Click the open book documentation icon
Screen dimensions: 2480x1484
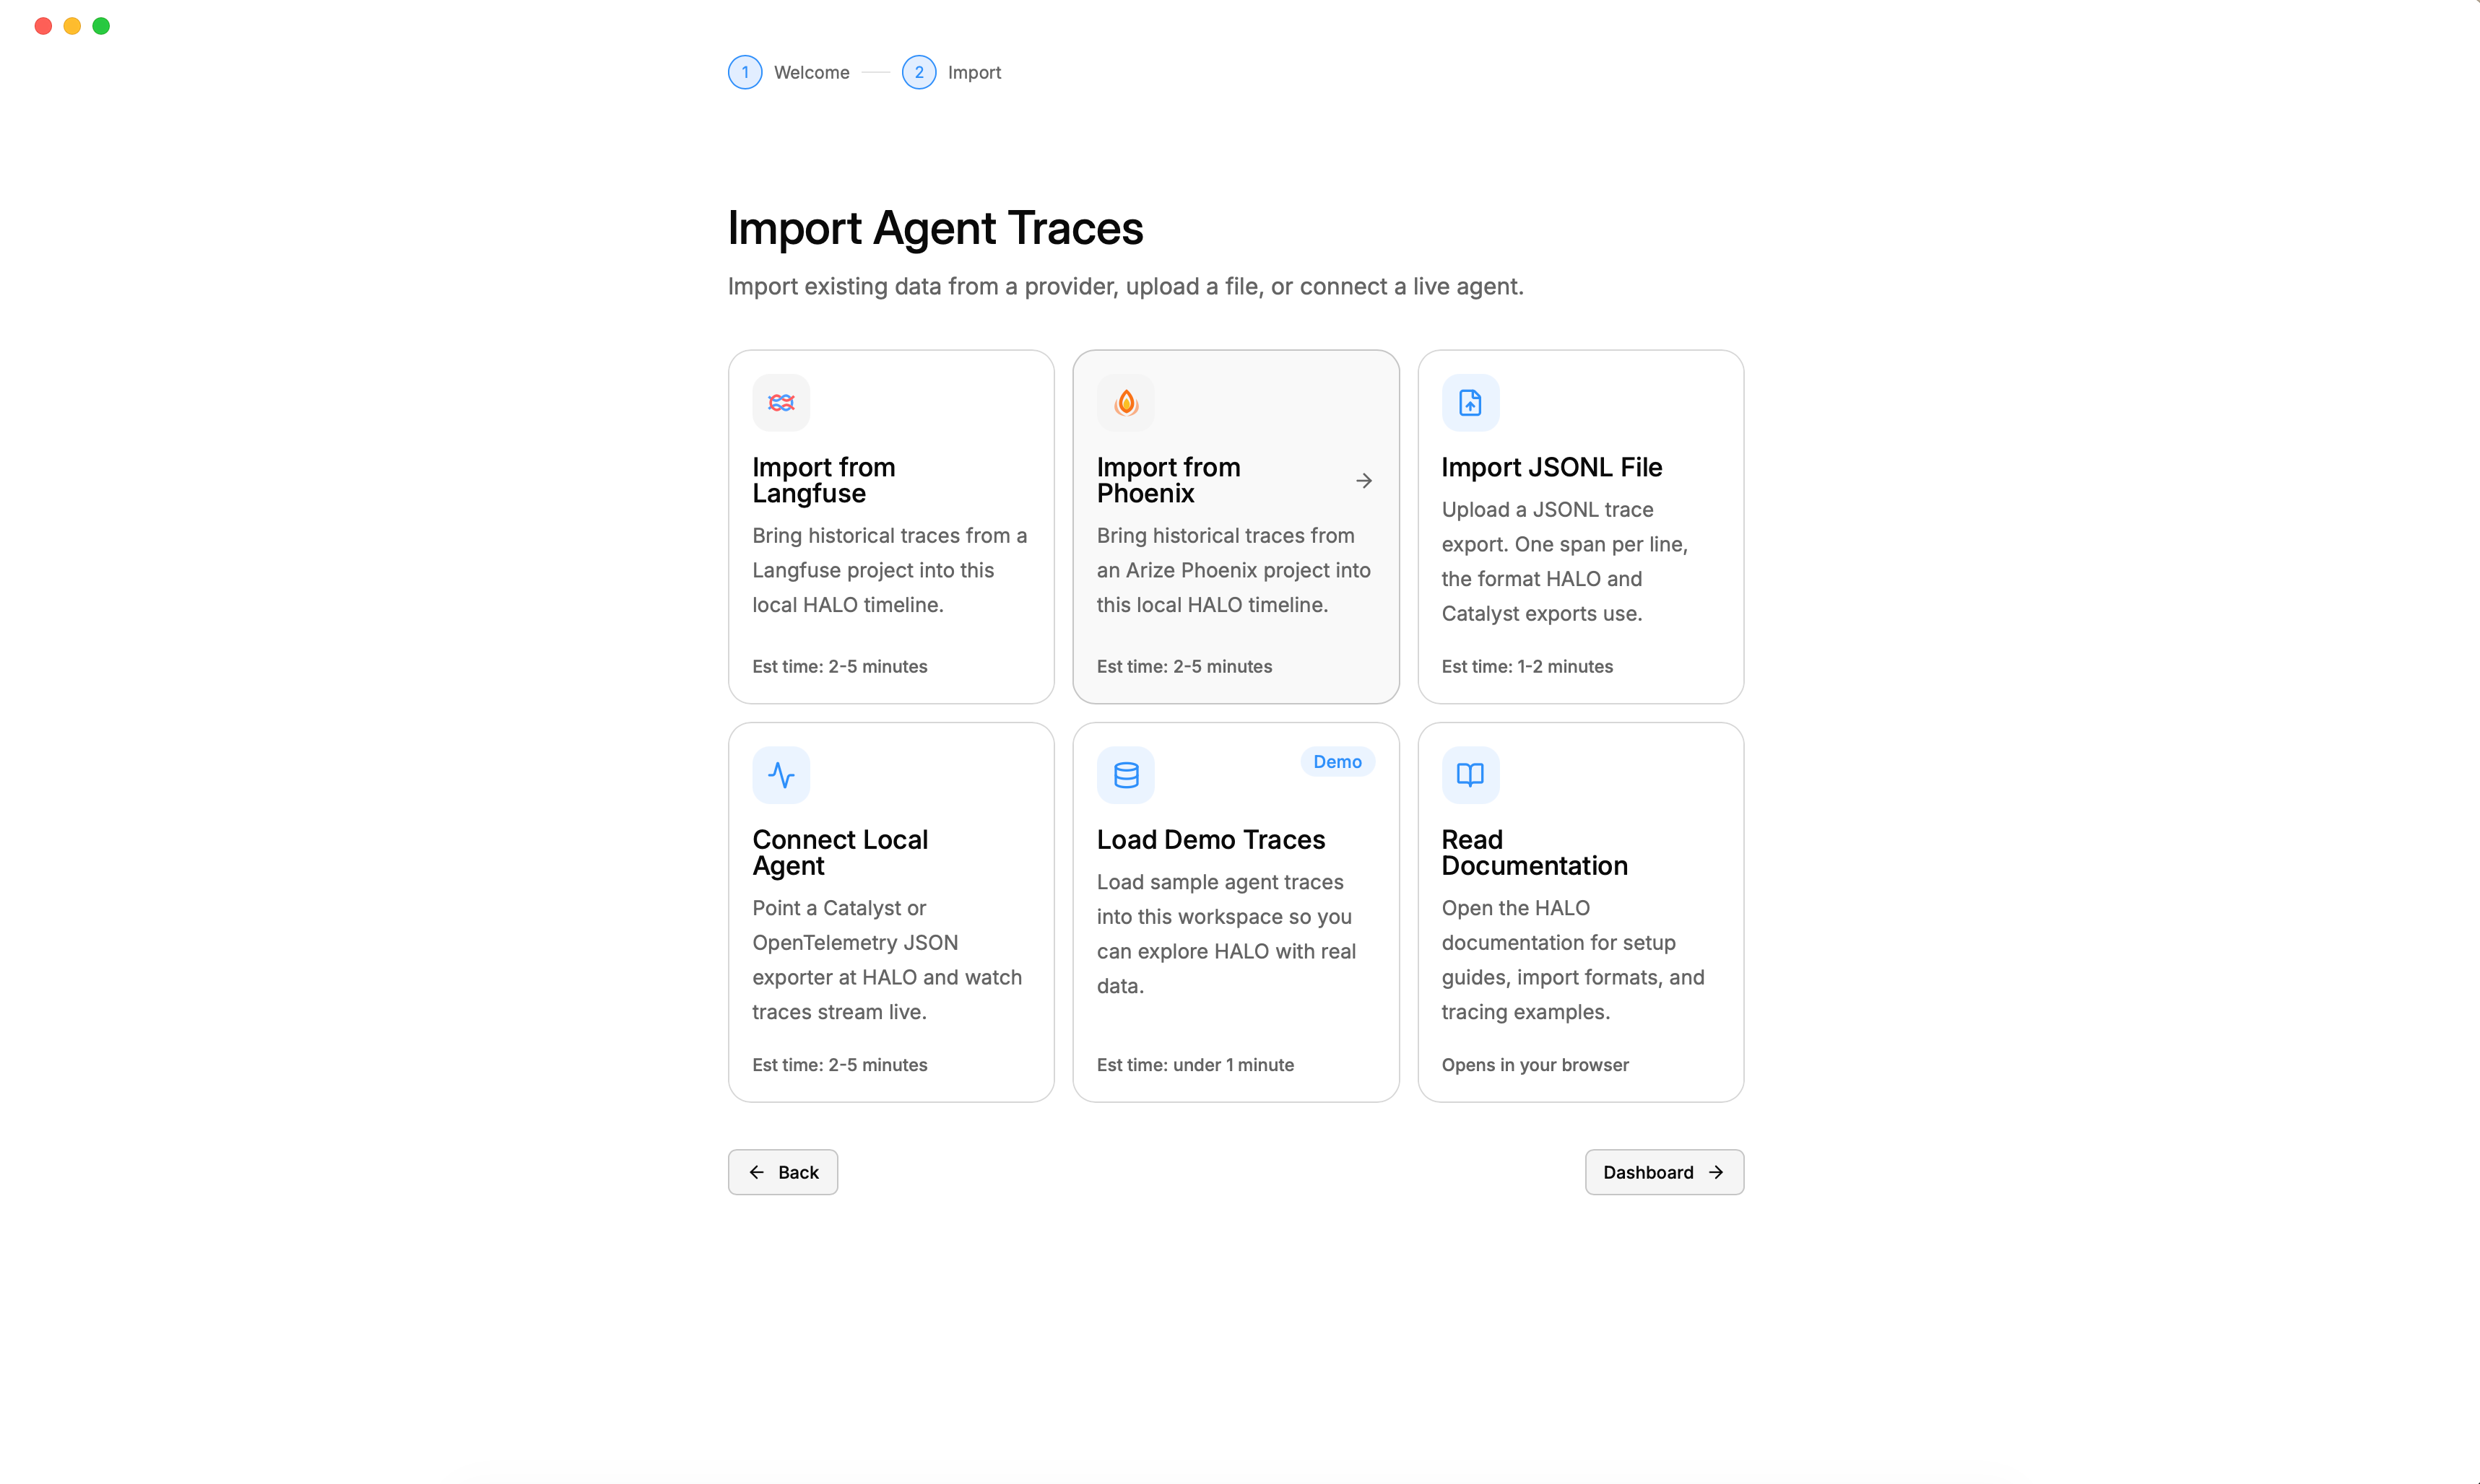tap(1470, 774)
